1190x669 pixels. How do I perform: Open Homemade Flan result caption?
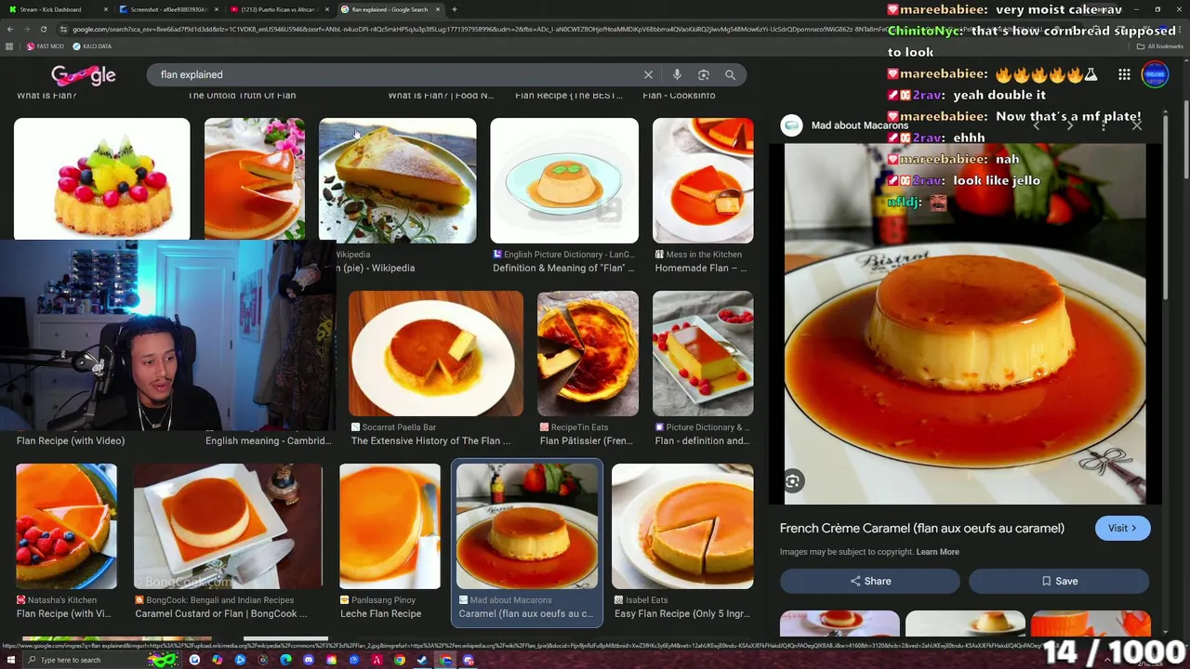pyautogui.click(x=700, y=269)
